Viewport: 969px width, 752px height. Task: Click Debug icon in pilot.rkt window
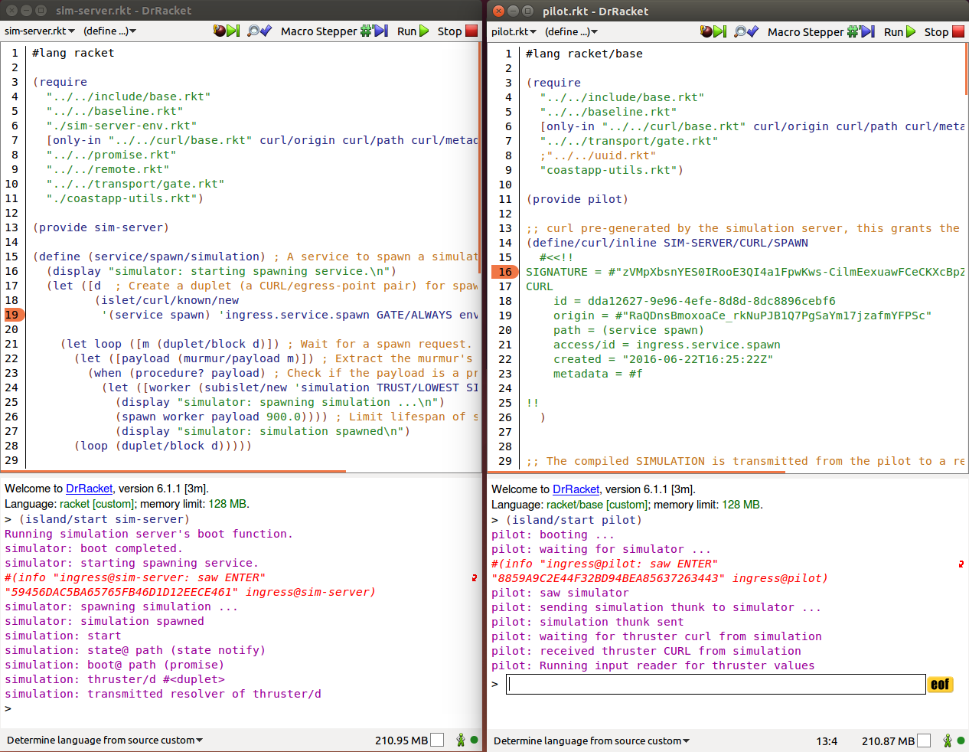pos(713,31)
